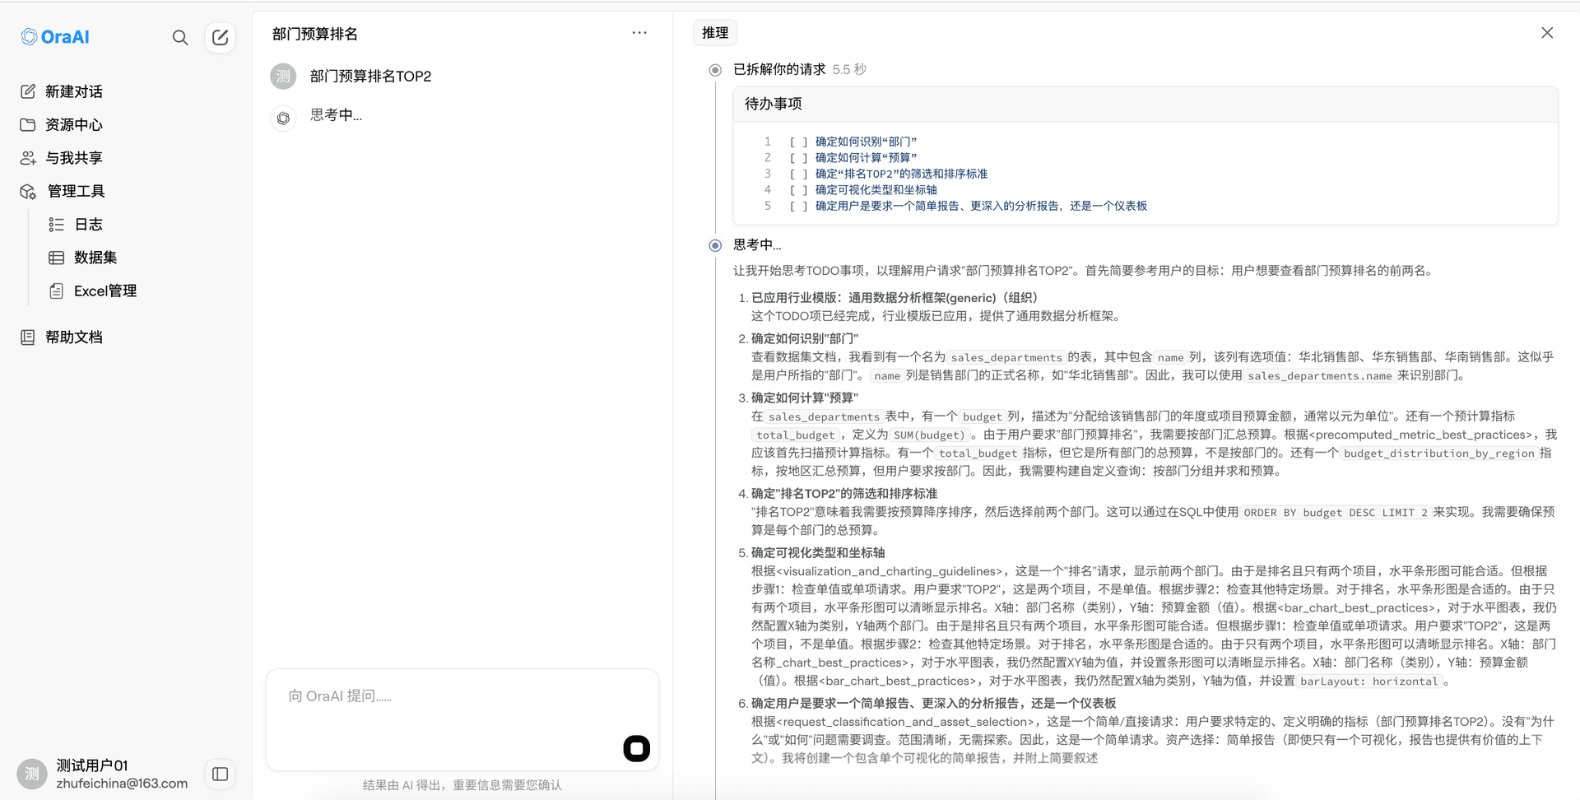1580x800 pixels.
Task: Collapse the 管理工具 section
Action: (x=75, y=191)
